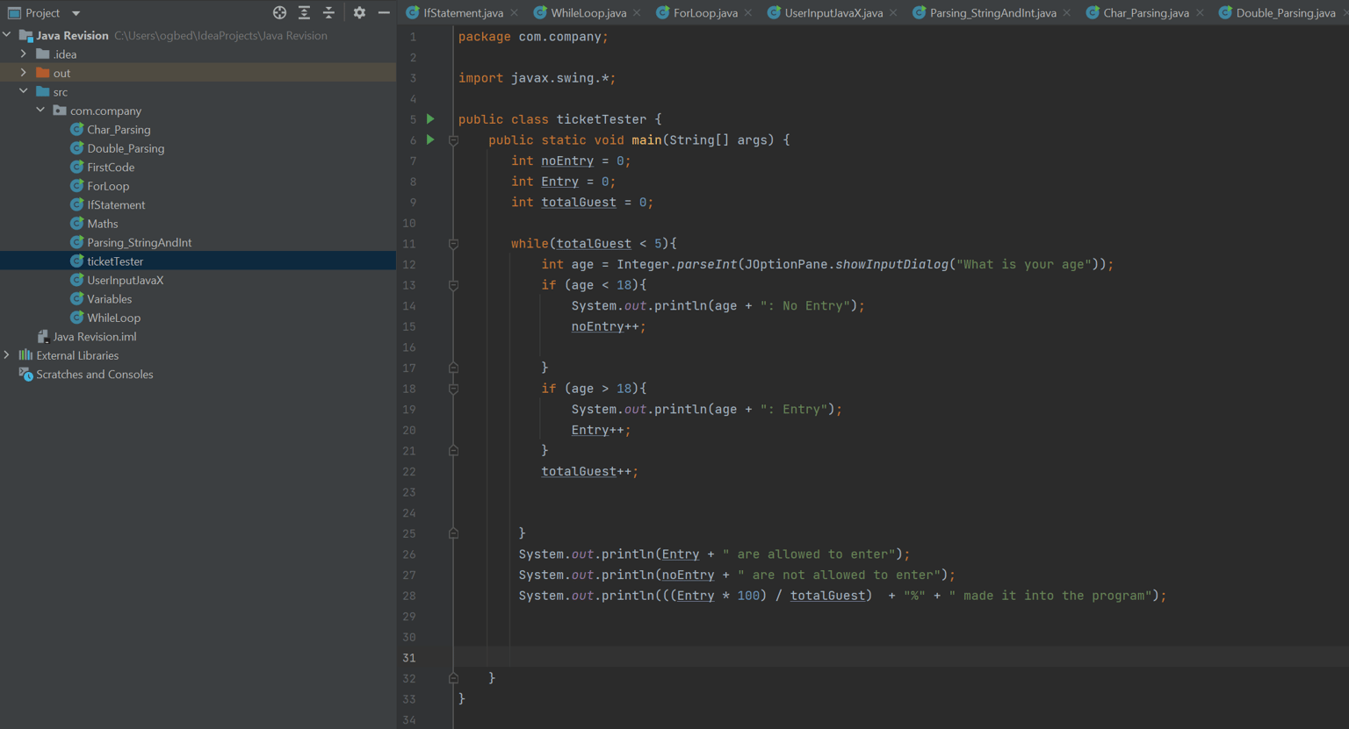Select WhileLoop class in project tree

click(x=113, y=318)
